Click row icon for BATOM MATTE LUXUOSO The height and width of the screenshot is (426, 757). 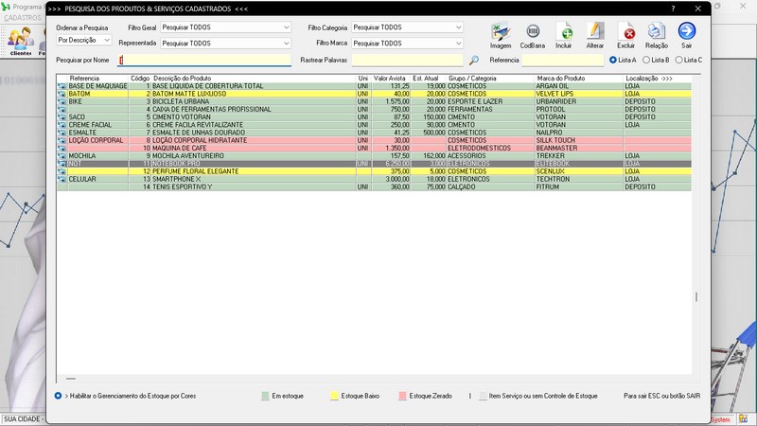tap(62, 94)
